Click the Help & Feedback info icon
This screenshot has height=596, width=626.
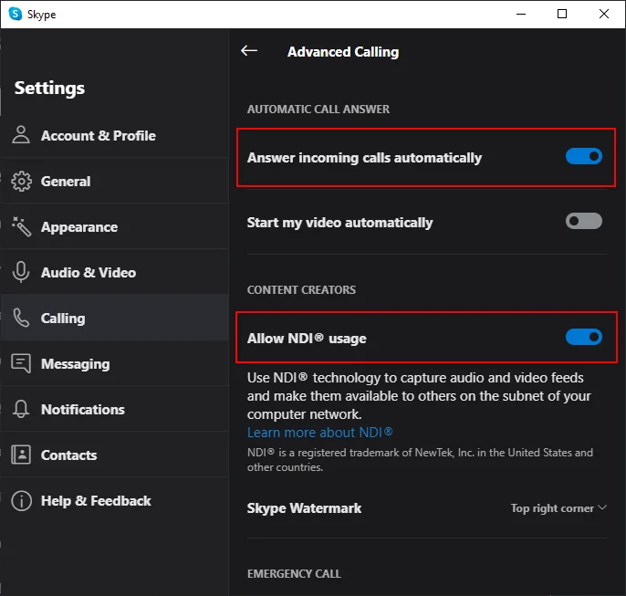(x=21, y=500)
